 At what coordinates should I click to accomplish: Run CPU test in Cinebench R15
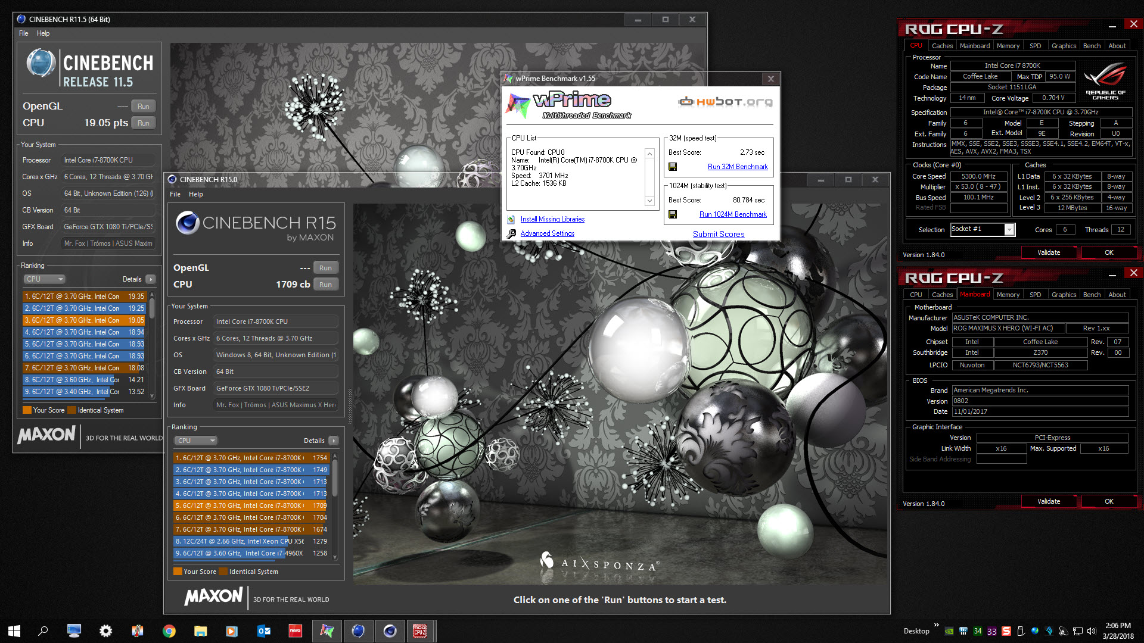(325, 285)
